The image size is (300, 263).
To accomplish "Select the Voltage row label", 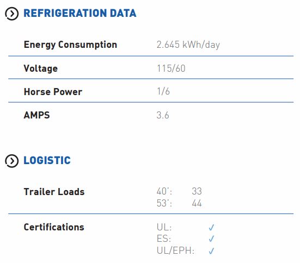I will click(41, 68).
